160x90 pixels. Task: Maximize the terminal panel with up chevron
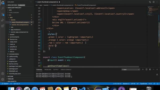[x=153, y=69]
